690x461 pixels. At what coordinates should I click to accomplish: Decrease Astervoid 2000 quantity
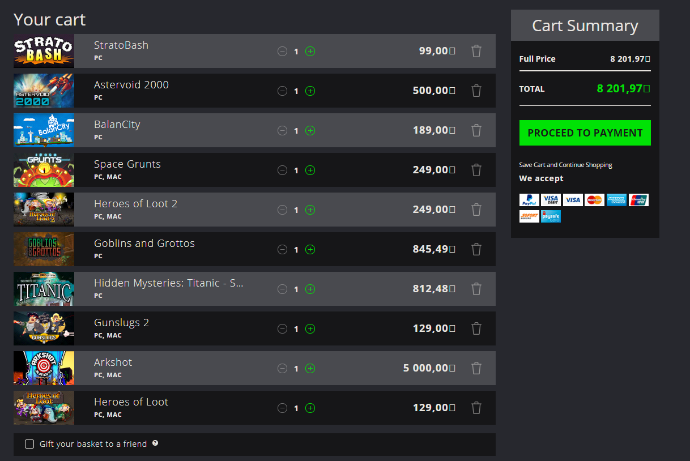[x=282, y=91]
